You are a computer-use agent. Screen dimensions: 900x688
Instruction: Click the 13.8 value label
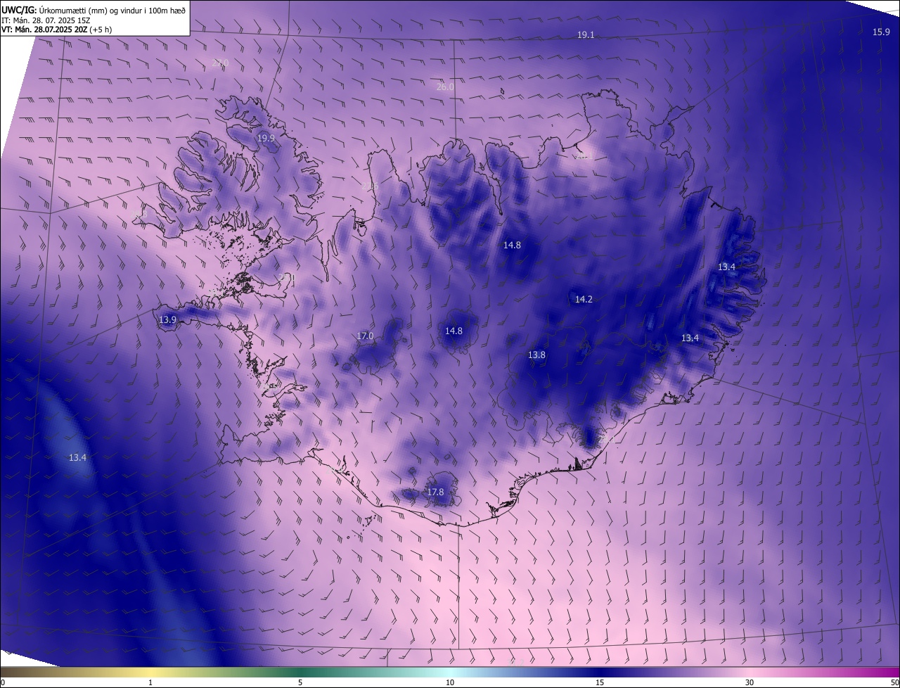coord(536,355)
